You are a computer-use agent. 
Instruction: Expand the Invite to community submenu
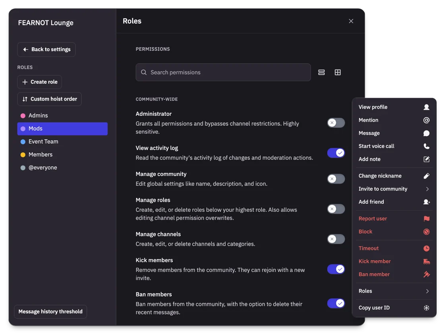(394, 189)
